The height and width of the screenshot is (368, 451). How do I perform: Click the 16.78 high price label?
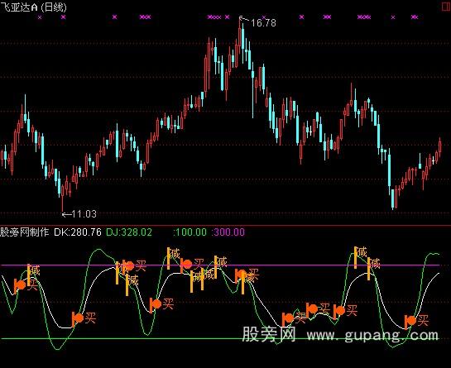click(263, 22)
